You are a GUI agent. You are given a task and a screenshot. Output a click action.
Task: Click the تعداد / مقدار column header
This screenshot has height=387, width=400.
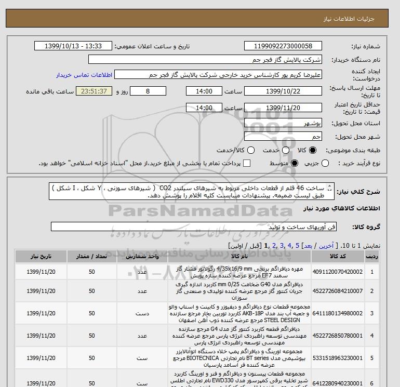(92, 257)
